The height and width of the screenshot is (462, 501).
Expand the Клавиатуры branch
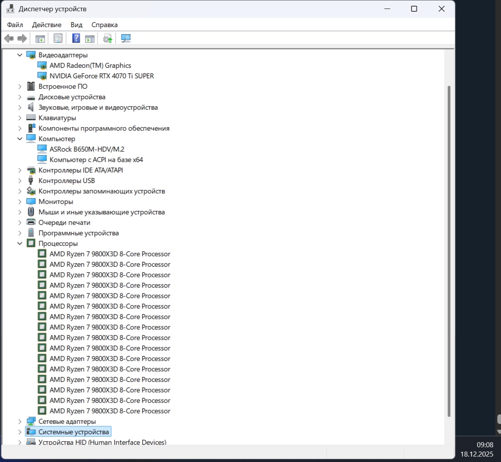[20, 118]
